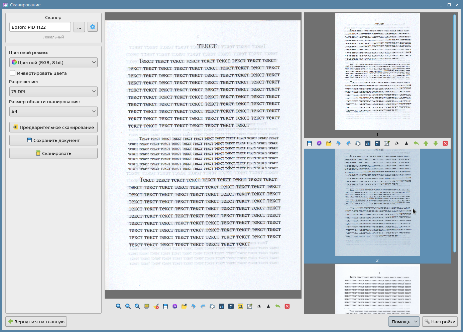Expand the 75 DPI resolution dropdown
The image size is (463, 332).
pos(53,92)
